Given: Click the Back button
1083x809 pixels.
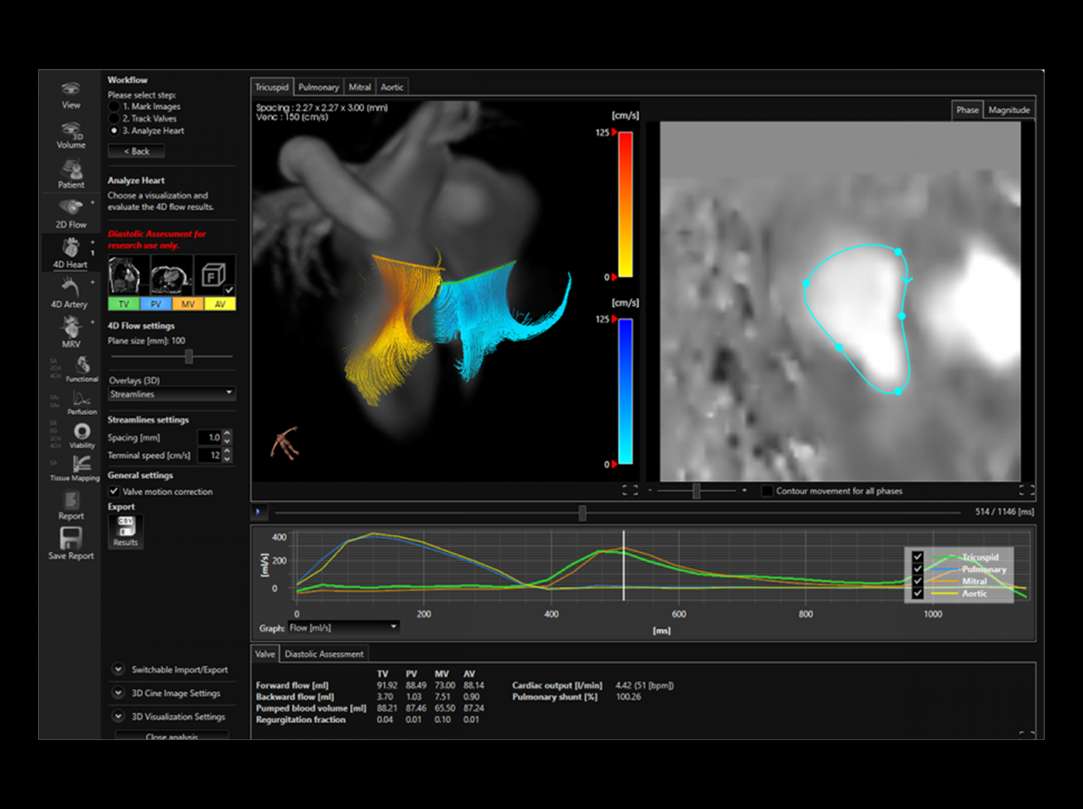Looking at the screenshot, I should tap(136, 151).
